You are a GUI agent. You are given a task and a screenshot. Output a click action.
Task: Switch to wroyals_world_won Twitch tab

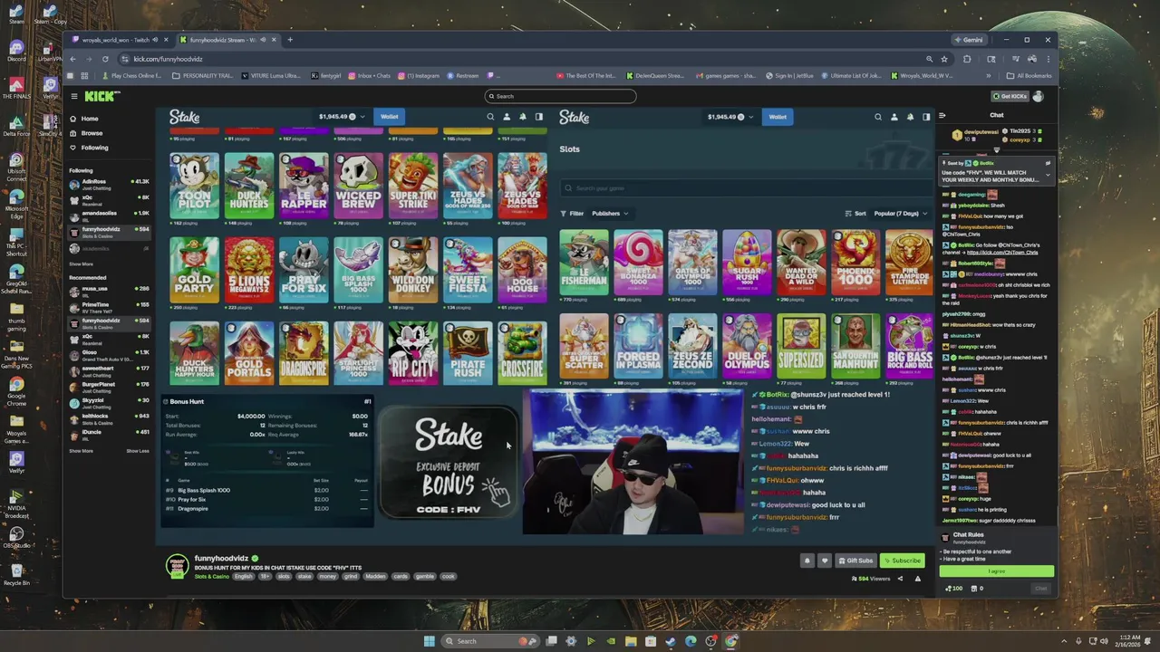click(120, 40)
